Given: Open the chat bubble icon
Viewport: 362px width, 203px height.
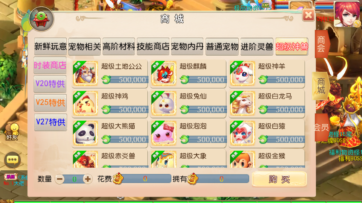Looking at the screenshot, I should 12,160.
